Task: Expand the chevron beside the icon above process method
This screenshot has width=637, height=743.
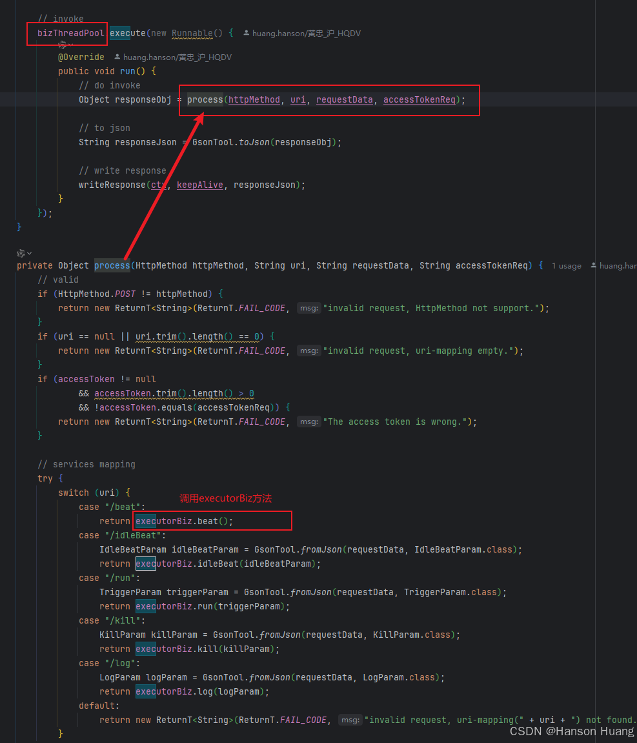Action: 29,254
